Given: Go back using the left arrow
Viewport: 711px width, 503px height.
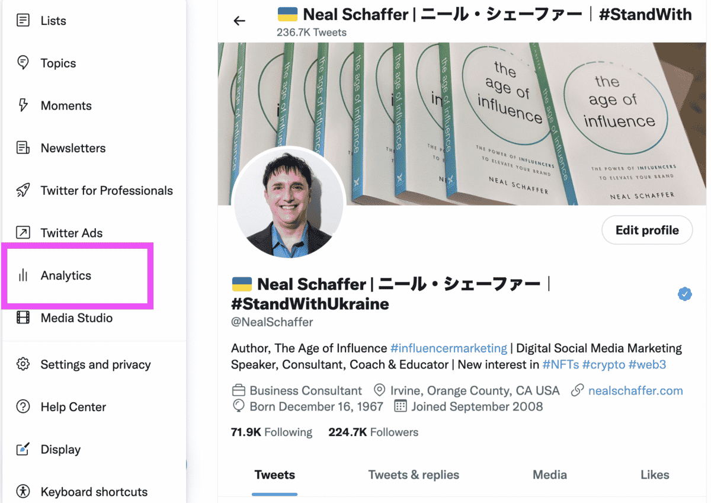Looking at the screenshot, I should (x=239, y=21).
